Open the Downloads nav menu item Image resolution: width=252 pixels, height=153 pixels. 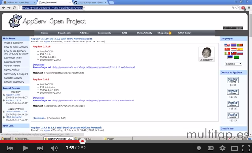[x=64, y=33]
